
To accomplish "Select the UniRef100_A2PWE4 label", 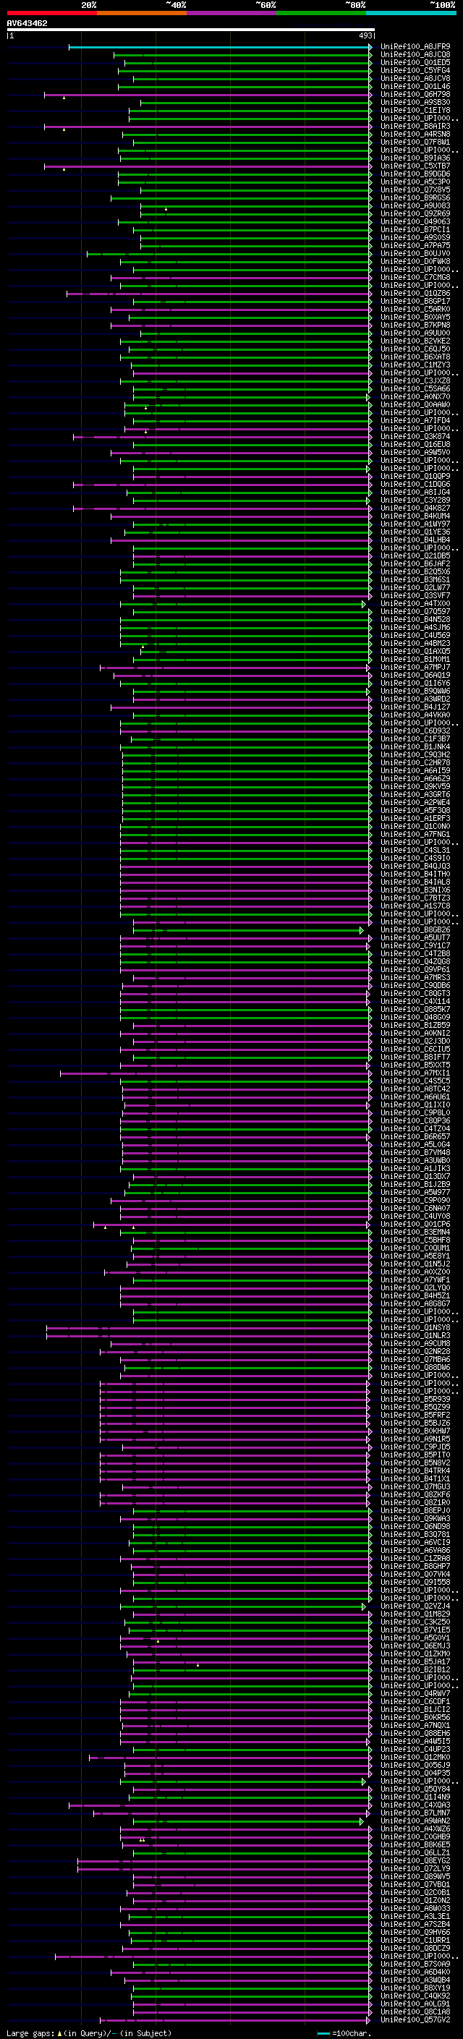I will click(415, 803).
